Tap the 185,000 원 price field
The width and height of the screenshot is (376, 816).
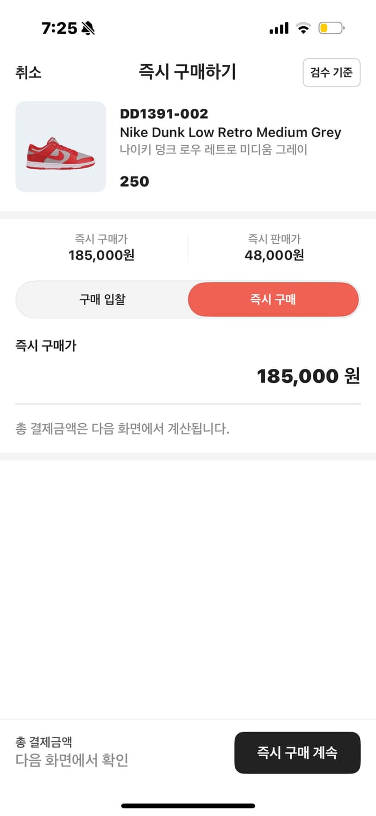click(x=309, y=376)
